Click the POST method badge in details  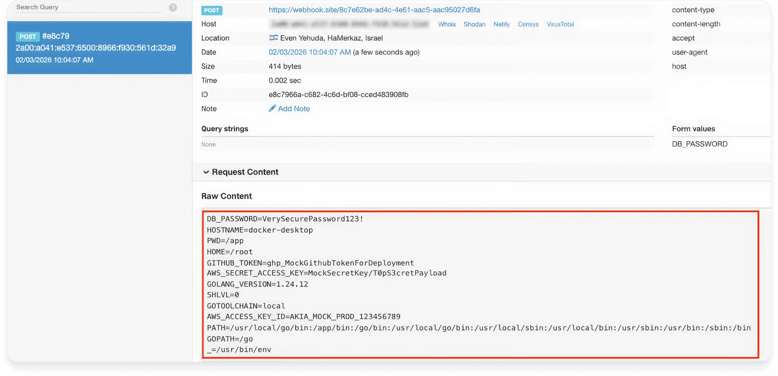pyautogui.click(x=212, y=10)
